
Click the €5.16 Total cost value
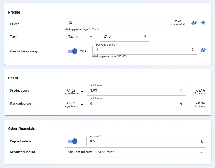click(200, 91)
